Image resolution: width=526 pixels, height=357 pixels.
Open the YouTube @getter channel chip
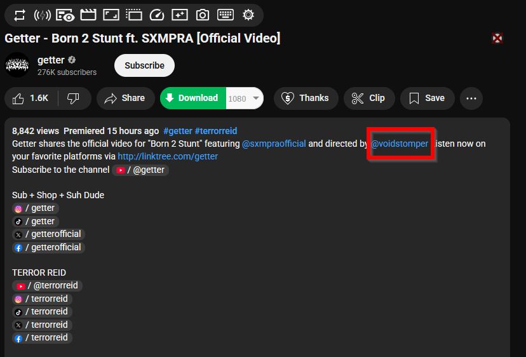[140, 170]
